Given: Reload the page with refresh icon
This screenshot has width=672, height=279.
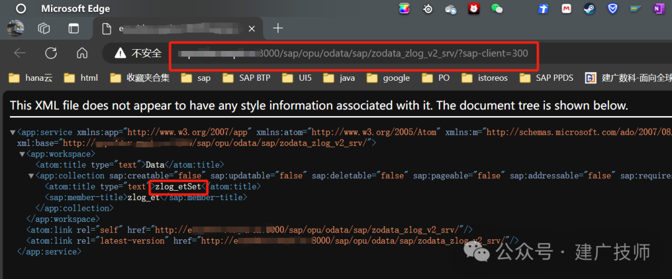Looking at the screenshot, I should point(51,53).
